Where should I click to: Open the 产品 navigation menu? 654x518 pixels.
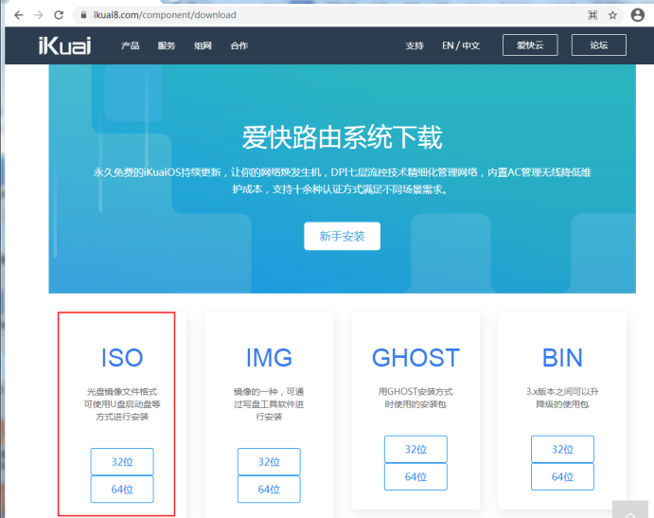coord(131,45)
